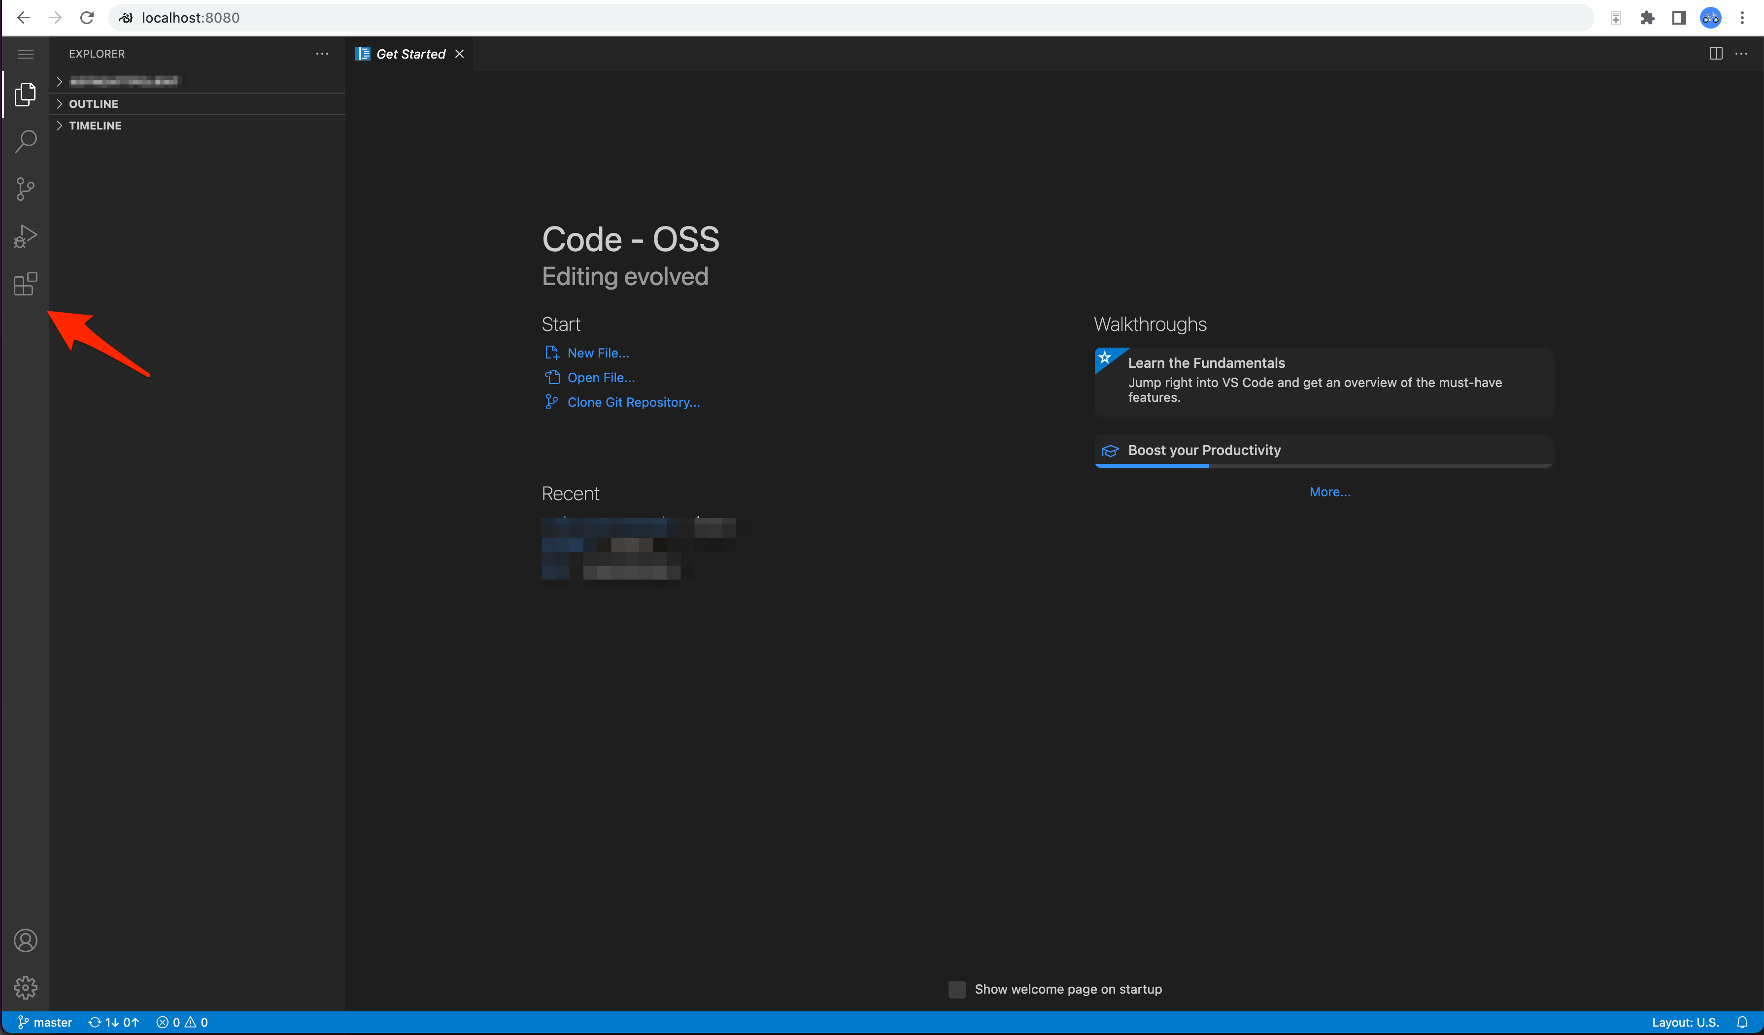Toggle Show welcome page on startup
Screen dimensions: 1764x1035
coord(957,989)
